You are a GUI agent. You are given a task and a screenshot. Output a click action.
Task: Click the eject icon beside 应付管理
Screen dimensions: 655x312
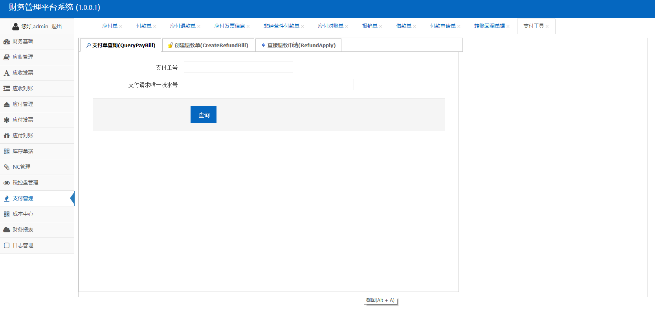[x=7, y=104]
